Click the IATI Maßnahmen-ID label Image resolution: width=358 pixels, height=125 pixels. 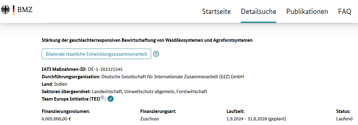point(64,69)
